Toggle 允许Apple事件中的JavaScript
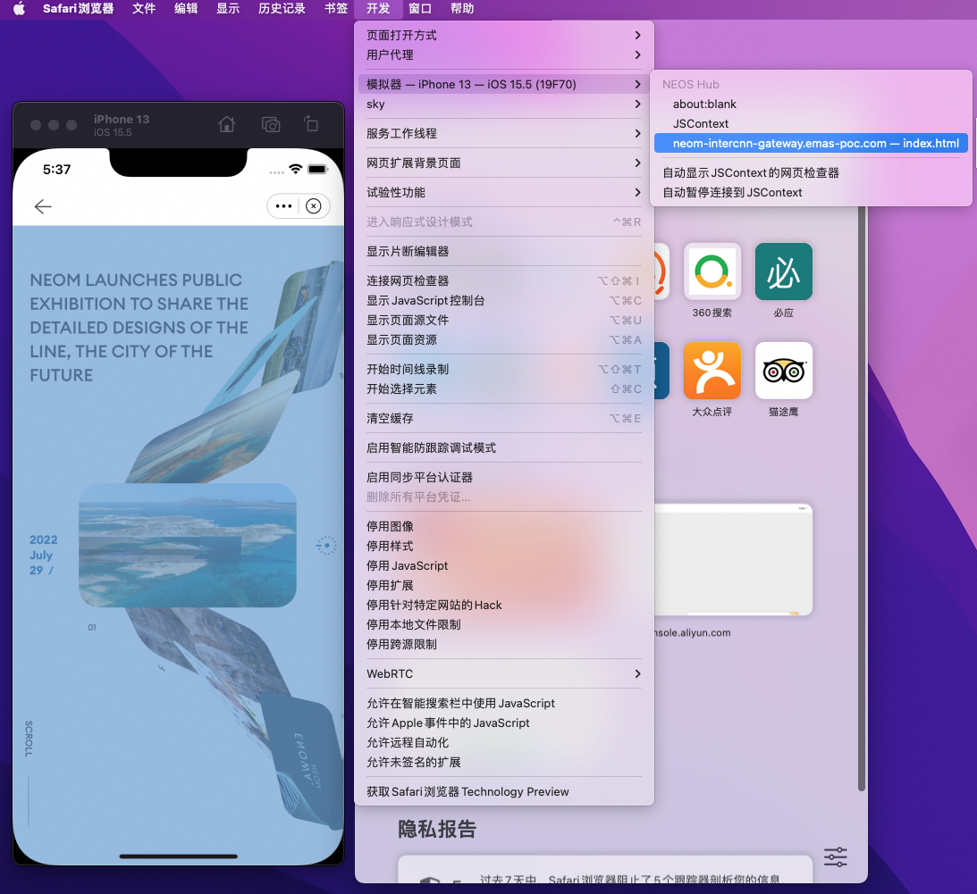The image size is (977, 894). [x=504, y=723]
